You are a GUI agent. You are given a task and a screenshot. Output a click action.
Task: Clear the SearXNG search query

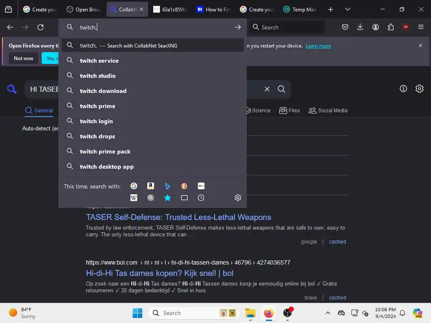267,89
